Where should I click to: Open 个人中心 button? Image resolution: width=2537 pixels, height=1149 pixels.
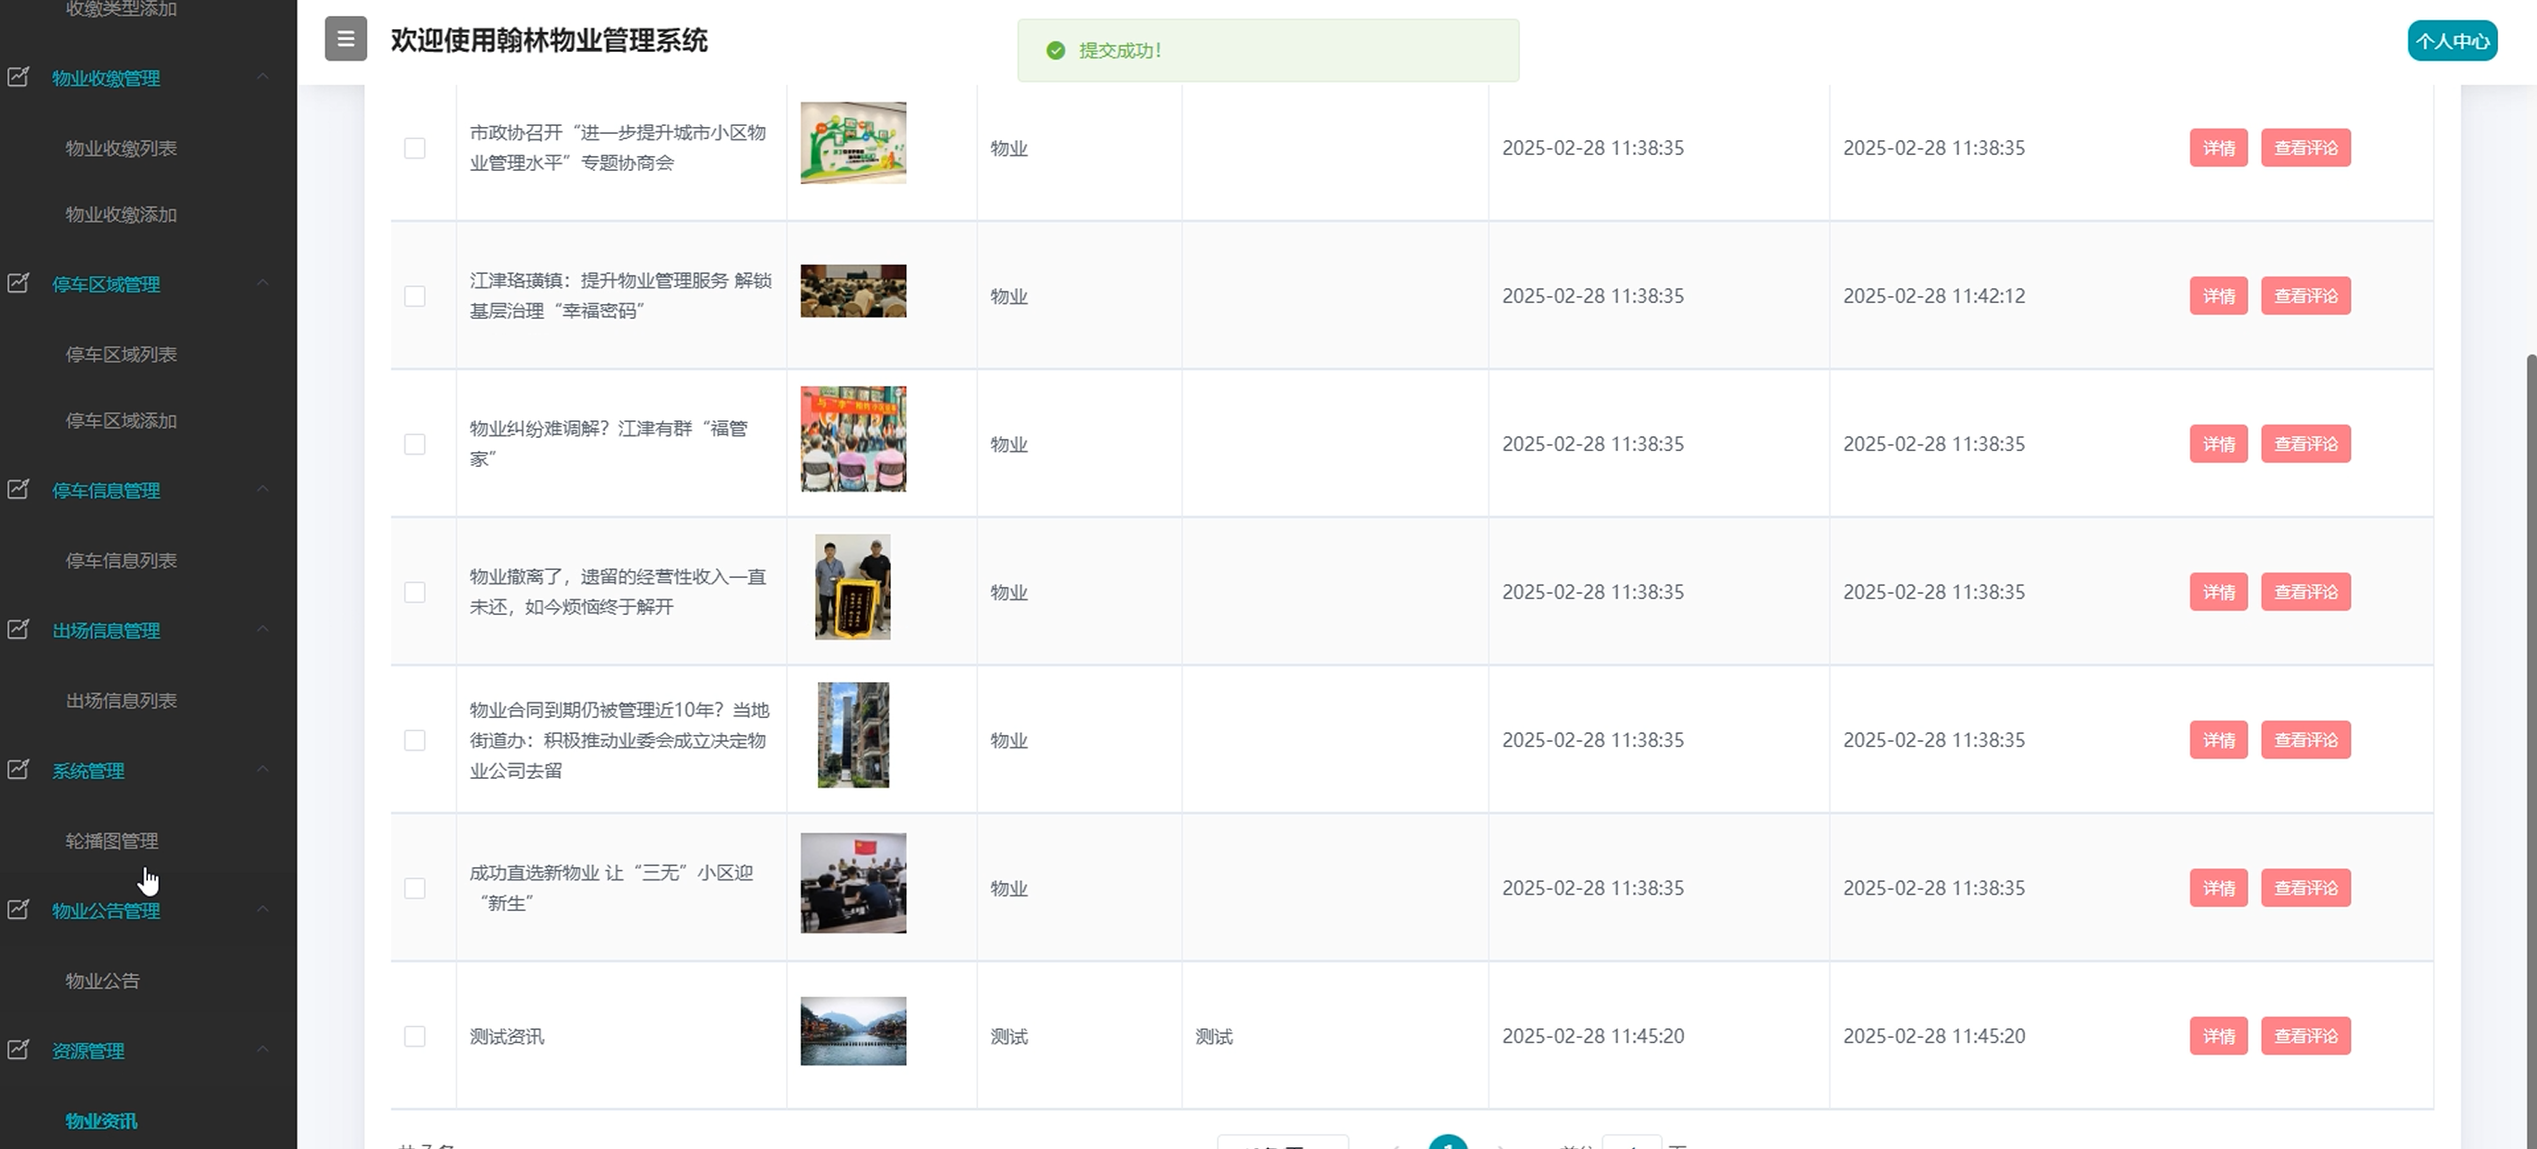tap(2452, 41)
